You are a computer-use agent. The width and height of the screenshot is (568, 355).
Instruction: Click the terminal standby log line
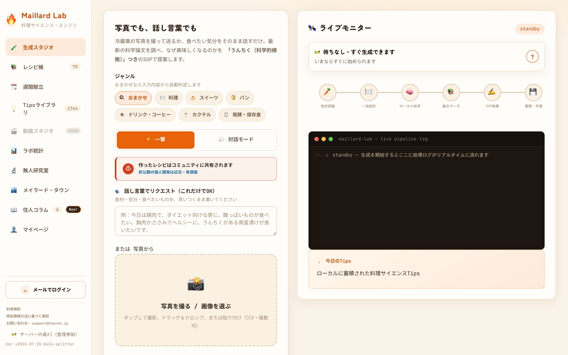402,155
